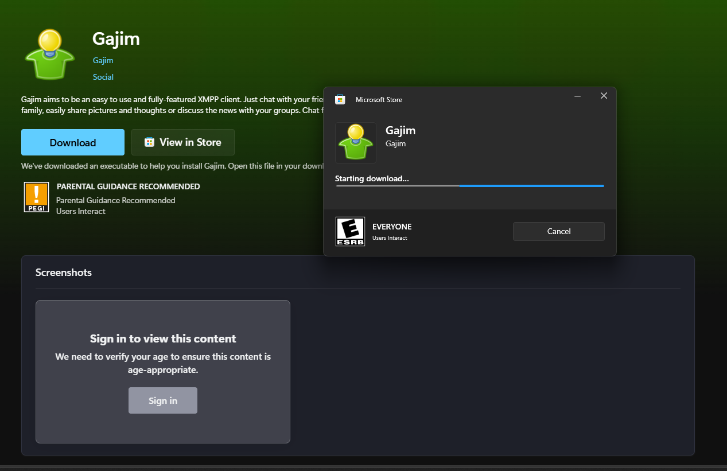Open the Gajim publisher link

coord(103,60)
